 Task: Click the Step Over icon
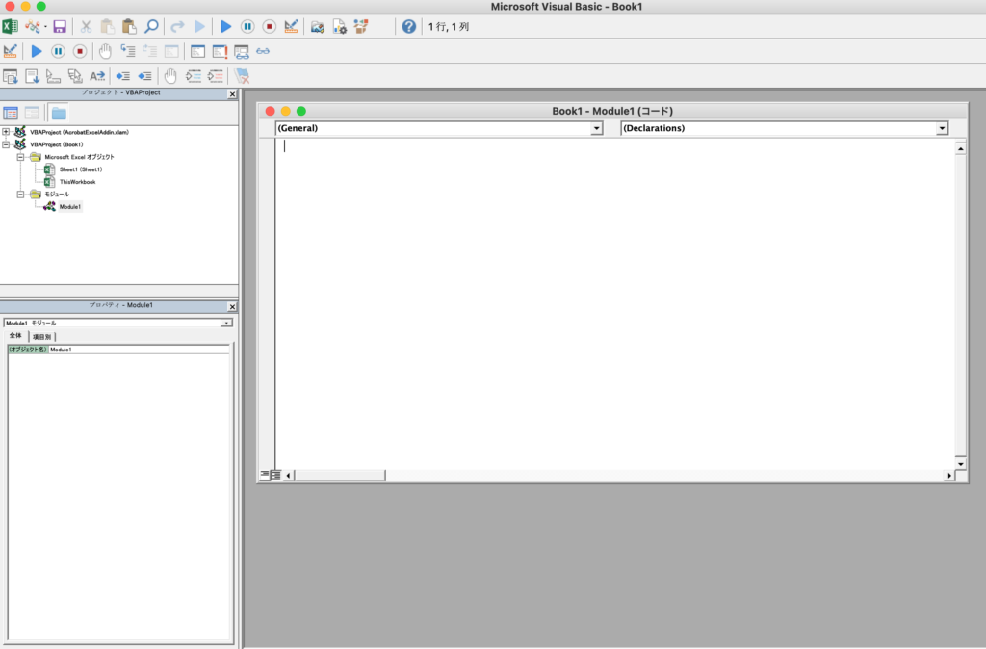point(149,51)
